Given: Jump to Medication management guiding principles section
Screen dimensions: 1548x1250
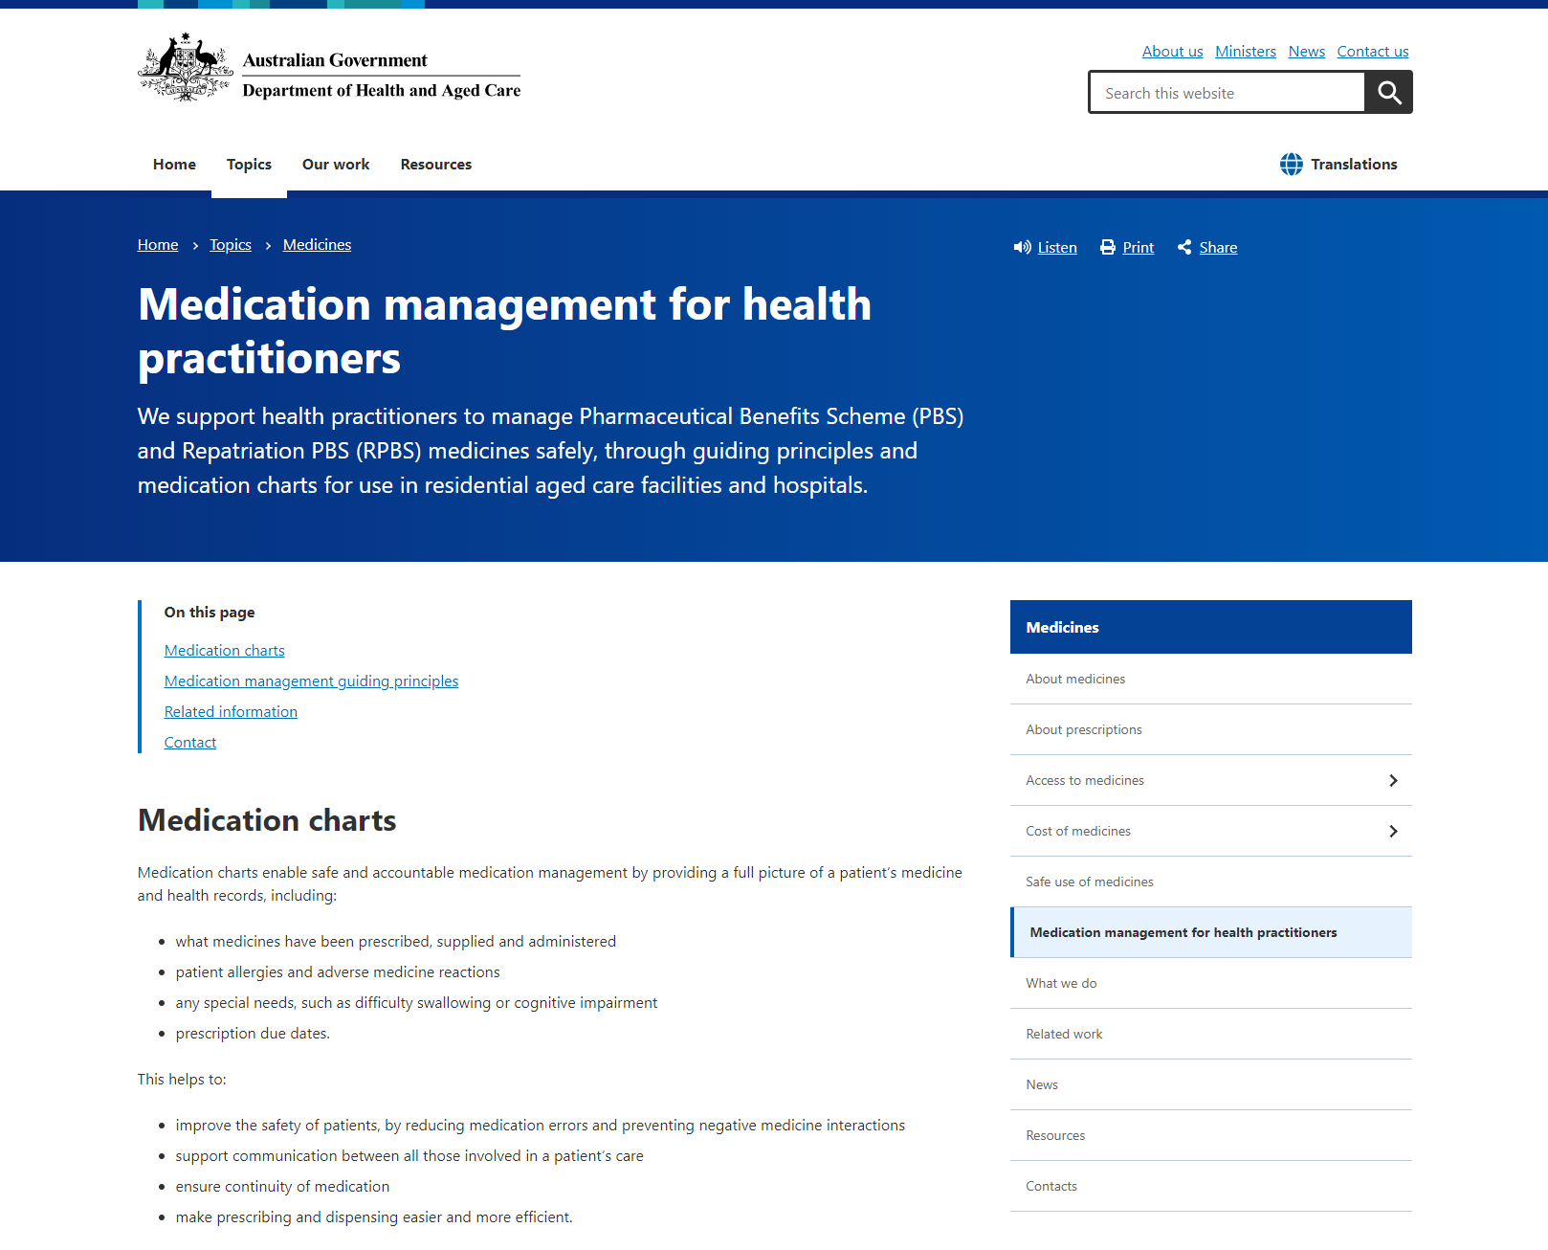Looking at the screenshot, I should click(x=311, y=681).
